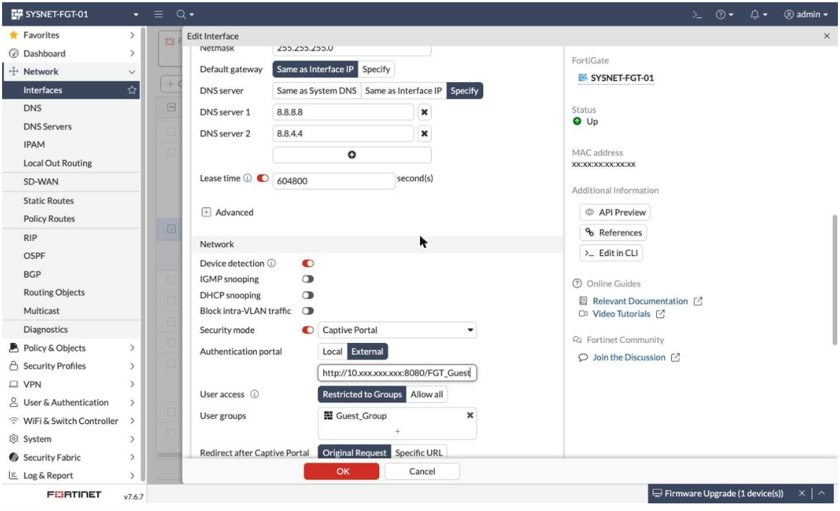Close the Edit Interface panel
Viewport: 840px width, 511px height.
pyautogui.click(x=827, y=36)
